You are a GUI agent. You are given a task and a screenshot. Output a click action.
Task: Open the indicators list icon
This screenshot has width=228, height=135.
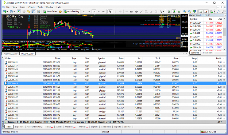pyautogui.click(x=212, y=12)
